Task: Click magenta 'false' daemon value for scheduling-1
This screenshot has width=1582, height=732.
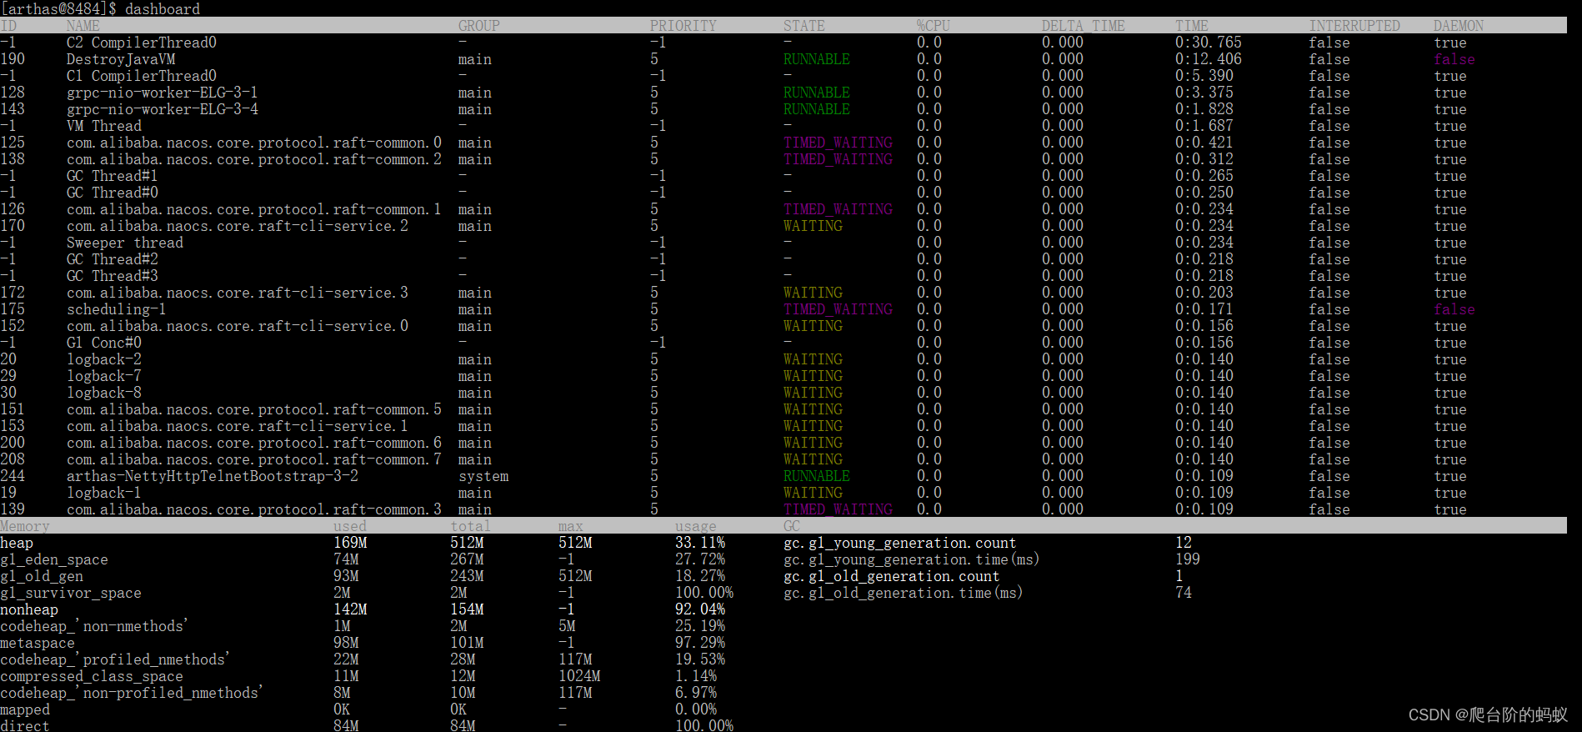Action: [1454, 309]
